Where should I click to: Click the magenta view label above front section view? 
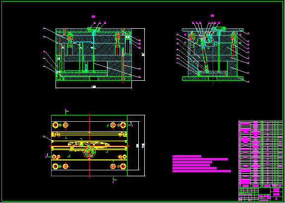(93, 16)
